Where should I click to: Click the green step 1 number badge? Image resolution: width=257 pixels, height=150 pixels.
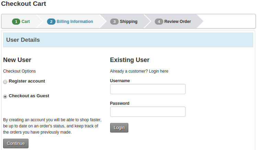point(16,22)
